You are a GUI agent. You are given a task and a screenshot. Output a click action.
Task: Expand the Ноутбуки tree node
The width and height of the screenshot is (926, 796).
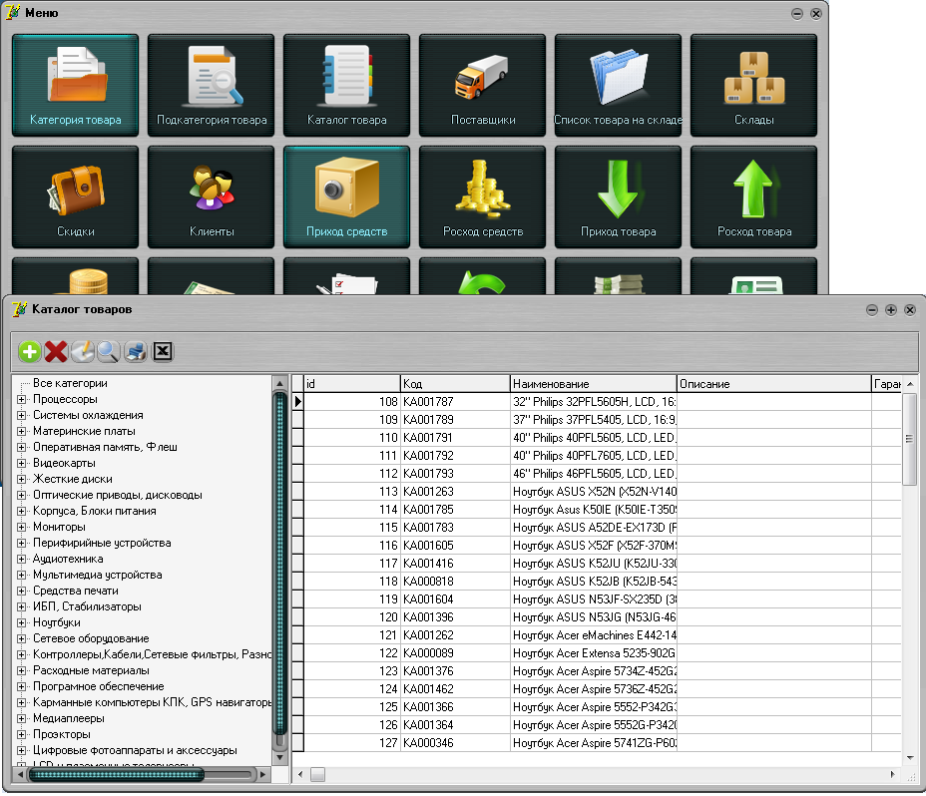pos(22,623)
